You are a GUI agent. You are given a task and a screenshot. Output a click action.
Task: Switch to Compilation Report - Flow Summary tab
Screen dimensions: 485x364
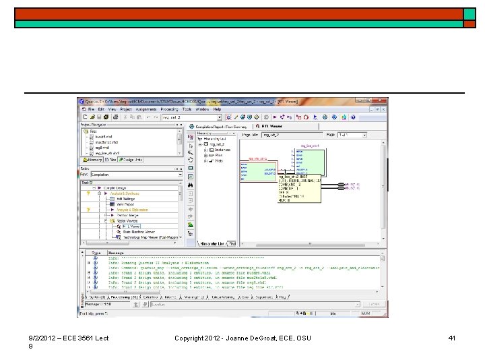[x=218, y=127]
